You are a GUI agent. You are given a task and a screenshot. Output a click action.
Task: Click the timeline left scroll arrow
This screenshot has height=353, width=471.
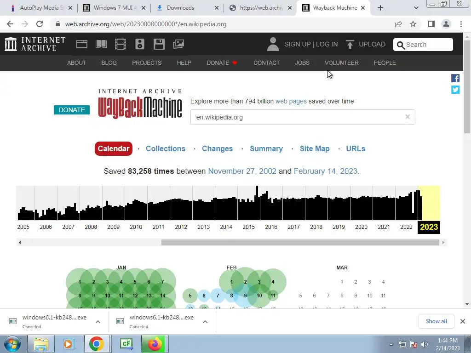coord(20,242)
